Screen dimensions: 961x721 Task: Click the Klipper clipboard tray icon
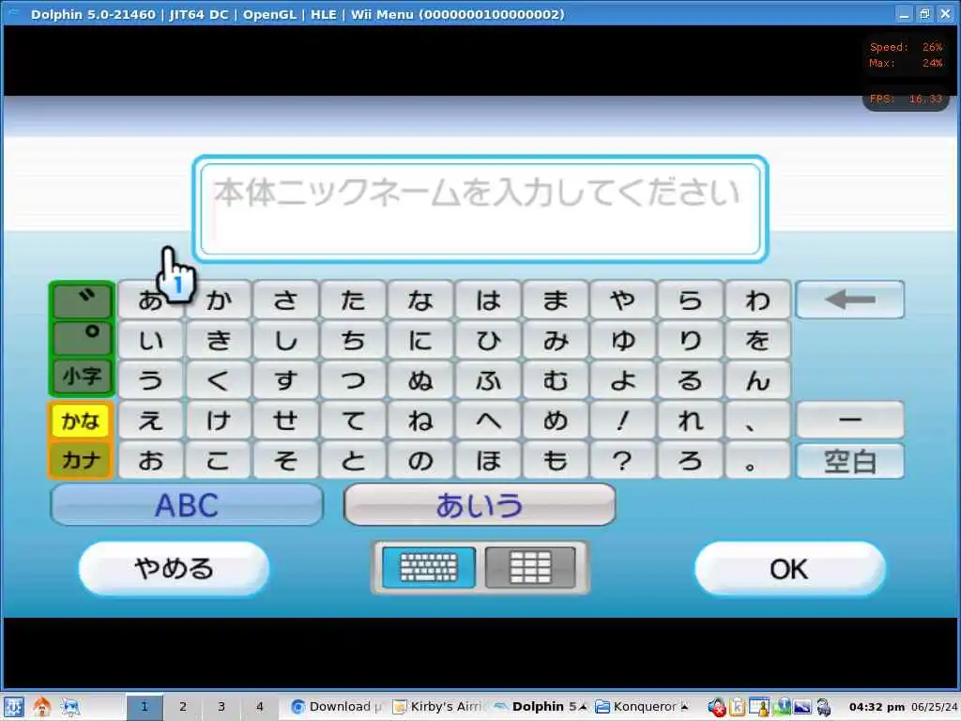[738, 707]
